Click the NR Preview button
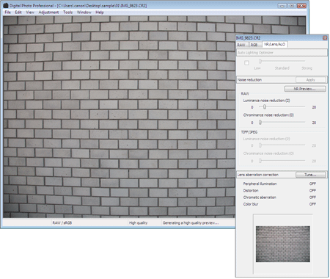 (x=305, y=89)
